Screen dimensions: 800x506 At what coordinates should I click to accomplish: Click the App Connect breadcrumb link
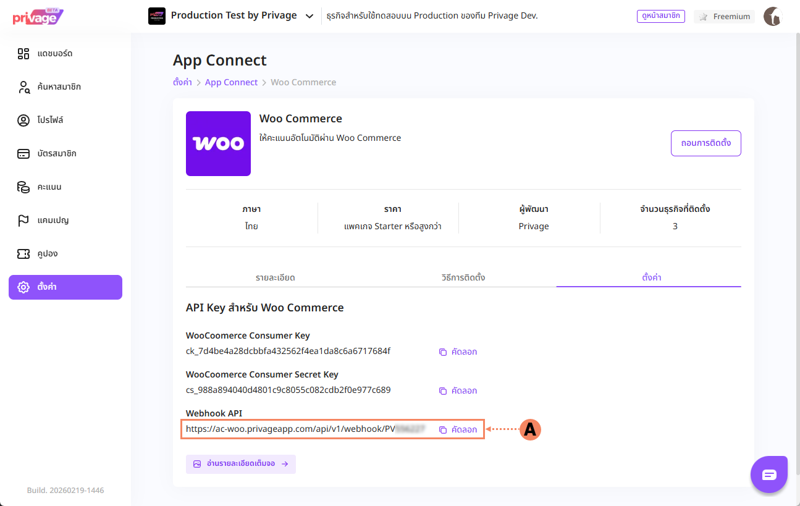point(231,82)
